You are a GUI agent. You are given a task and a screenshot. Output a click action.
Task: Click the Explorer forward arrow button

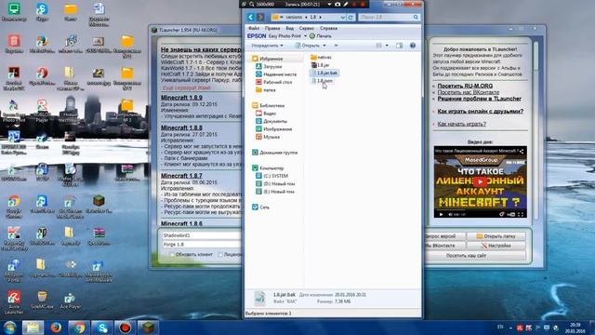tap(260, 17)
